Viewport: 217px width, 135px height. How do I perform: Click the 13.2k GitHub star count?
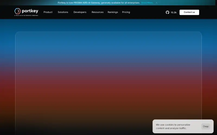[174, 12]
